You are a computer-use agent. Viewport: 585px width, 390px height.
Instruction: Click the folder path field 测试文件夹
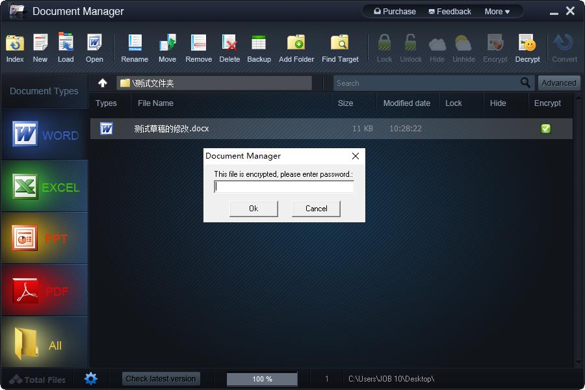214,83
